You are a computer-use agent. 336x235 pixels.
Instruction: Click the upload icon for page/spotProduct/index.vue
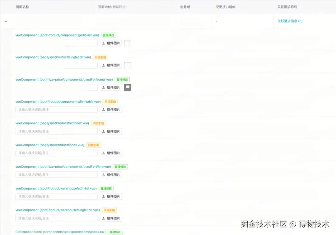(104, 153)
